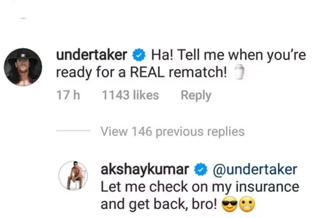Open undertaker's profile picture

click(23, 67)
